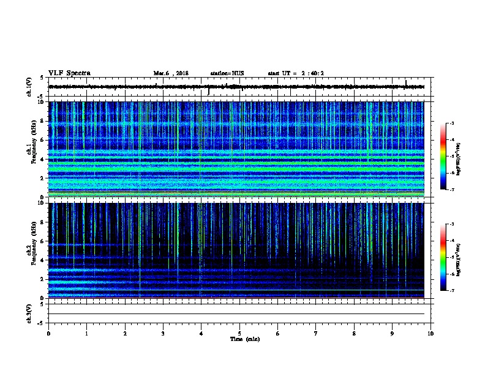Click the "-5" volt tick on ch.3(V) axis
The width and height of the screenshot is (485, 374).
coord(41,323)
